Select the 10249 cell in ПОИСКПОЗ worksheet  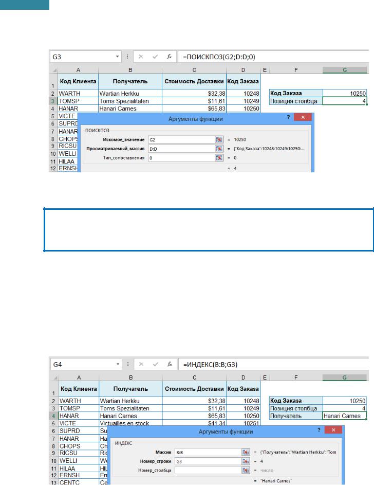[243, 101]
